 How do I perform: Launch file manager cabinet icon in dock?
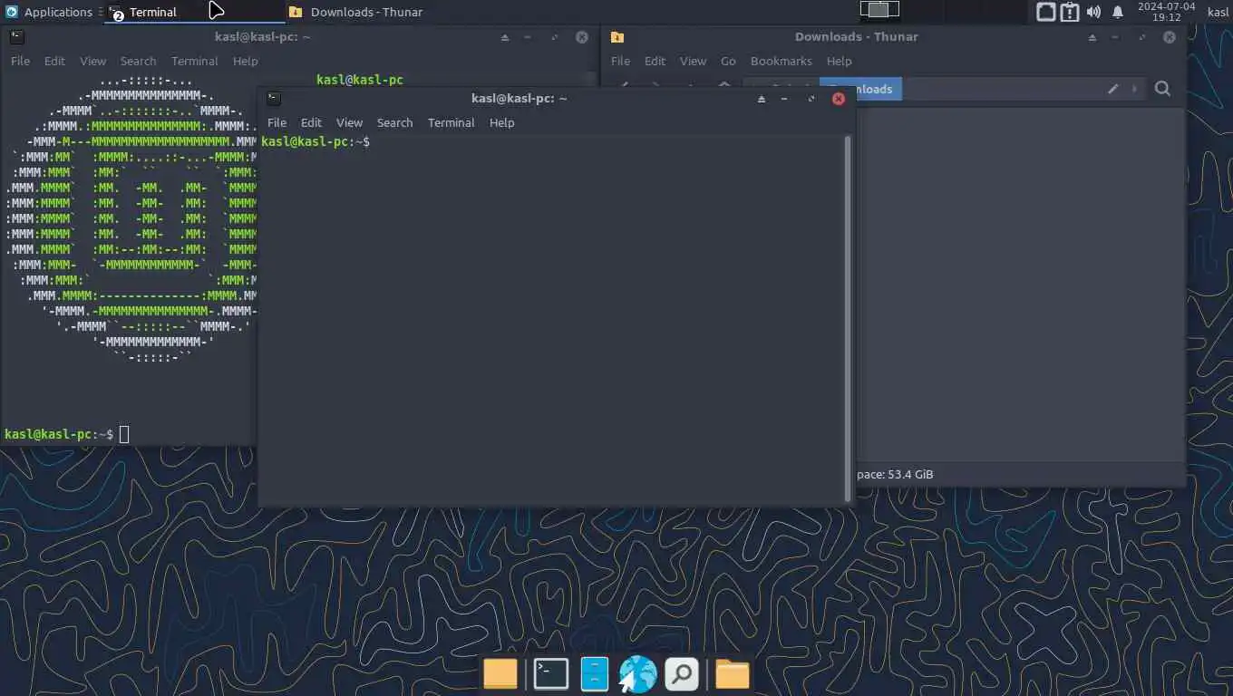594,674
